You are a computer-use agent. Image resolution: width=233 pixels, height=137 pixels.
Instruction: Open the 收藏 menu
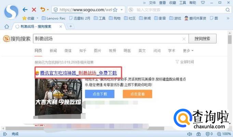173,3
